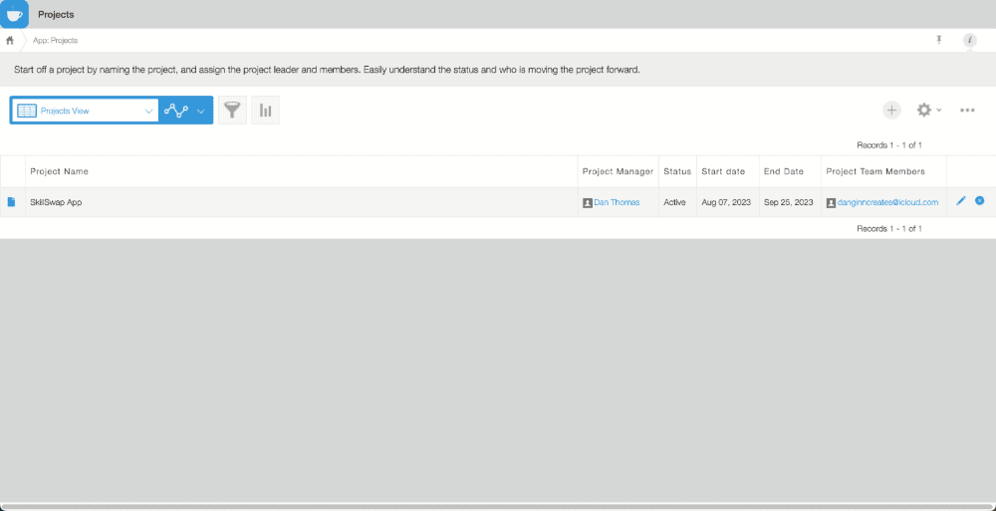
Task: Sort by Status column header
Action: tap(677, 171)
